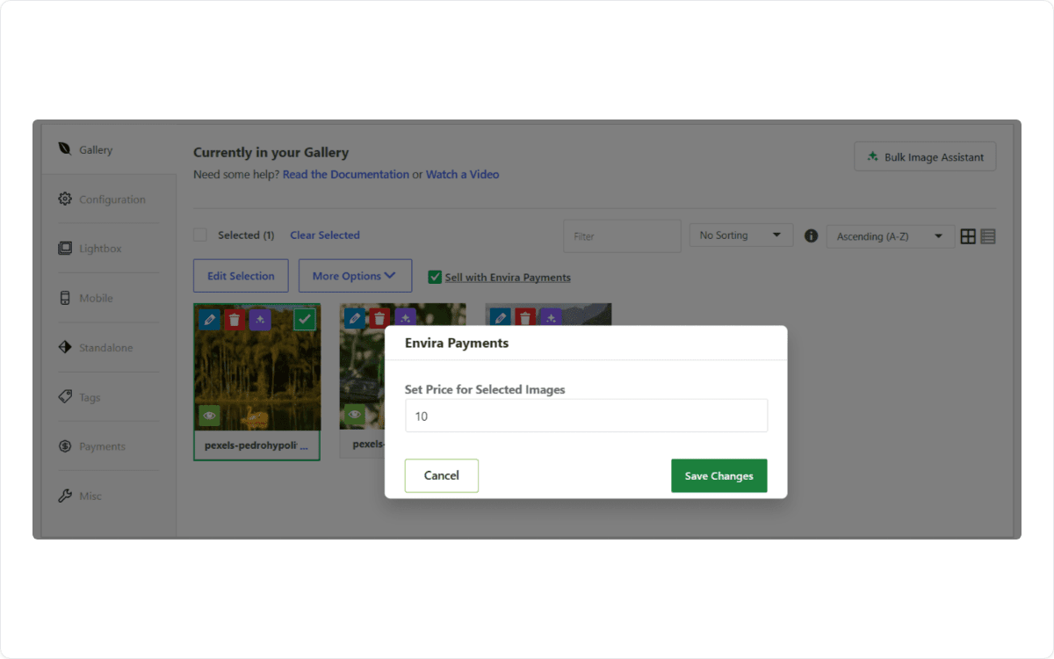This screenshot has width=1054, height=659.
Task: Cancel the Envira Payments dialog
Action: click(x=442, y=475)
